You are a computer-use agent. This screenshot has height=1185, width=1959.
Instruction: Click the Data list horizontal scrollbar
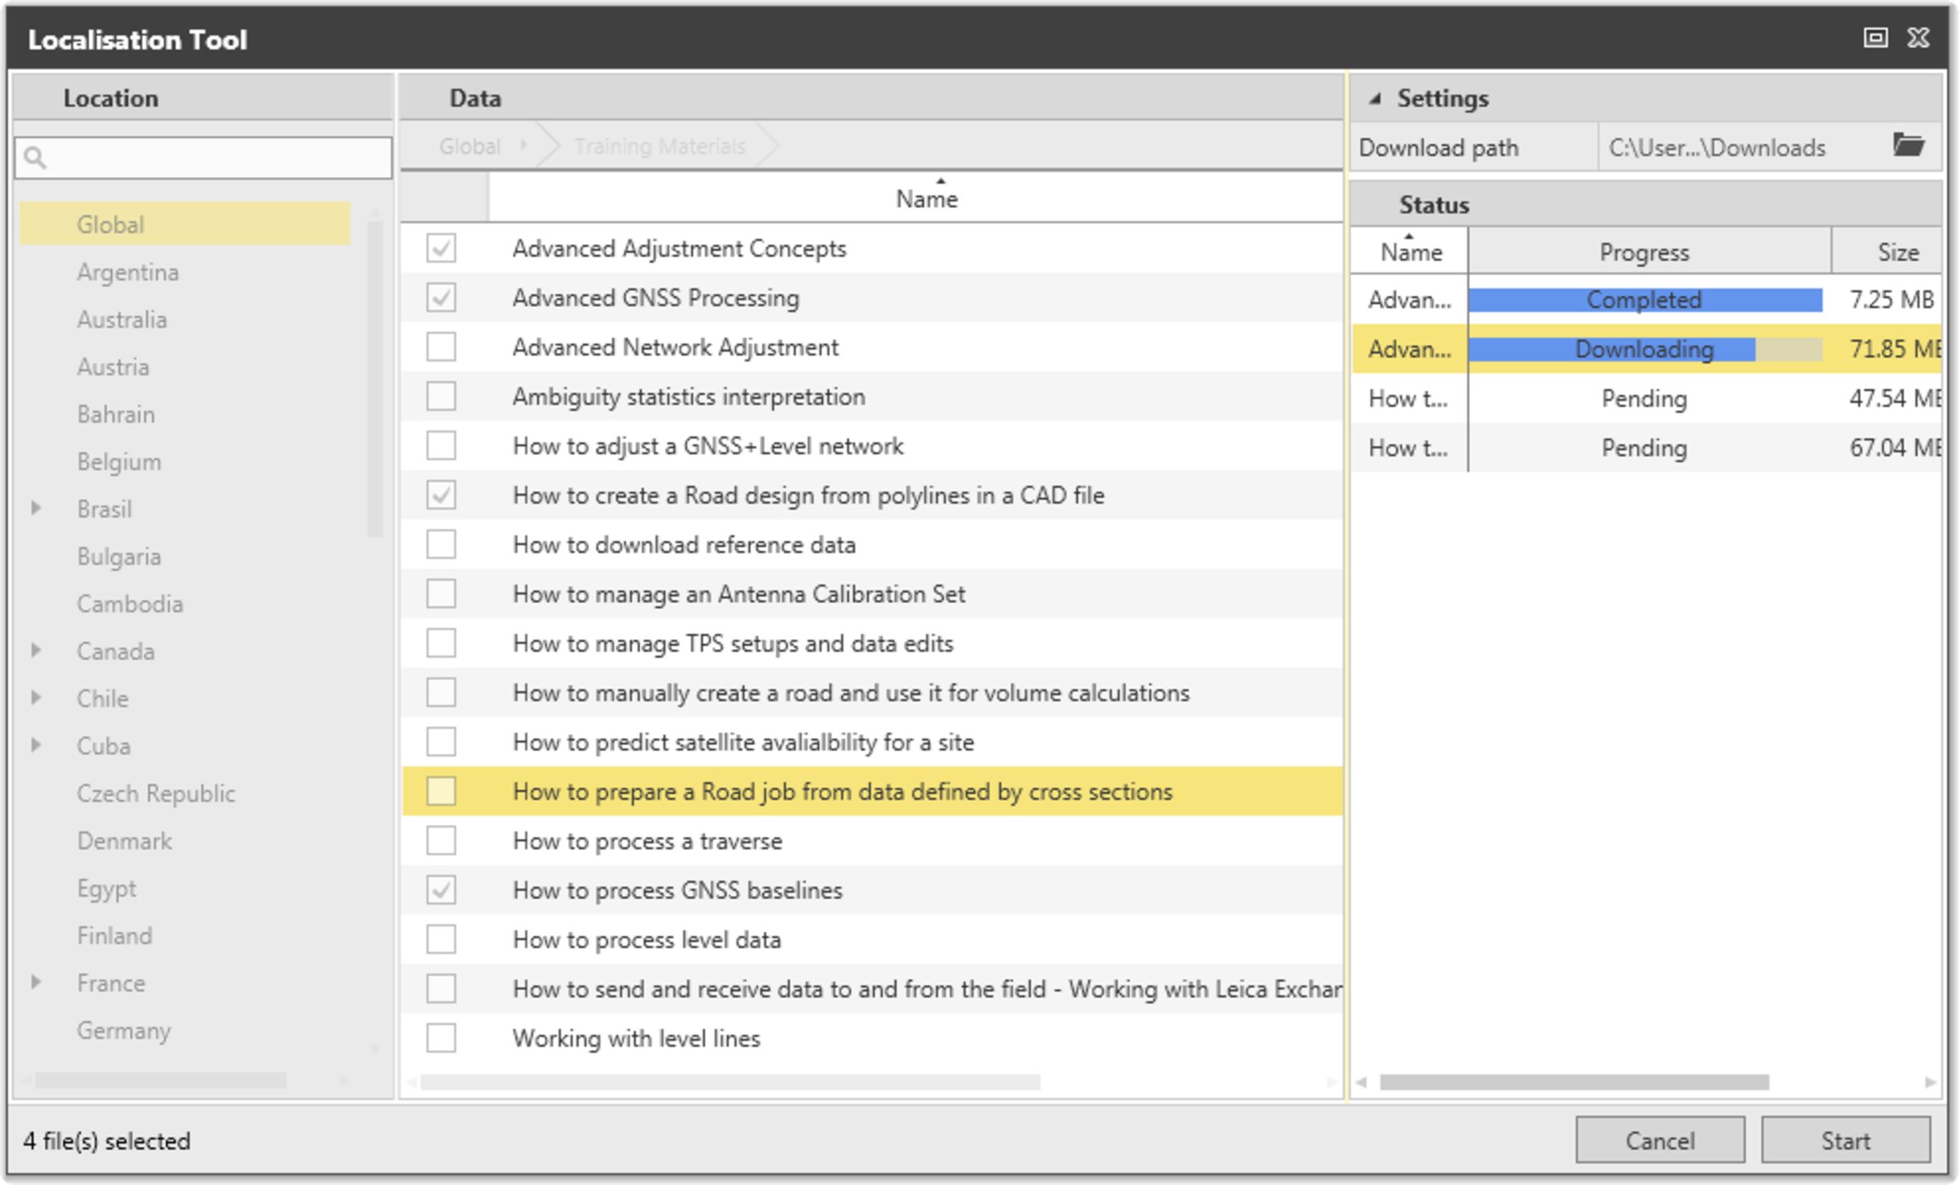[730, 1082]
